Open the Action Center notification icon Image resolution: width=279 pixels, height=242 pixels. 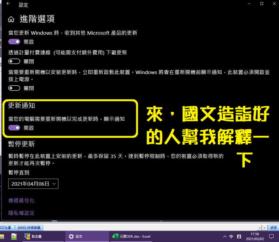271,237
